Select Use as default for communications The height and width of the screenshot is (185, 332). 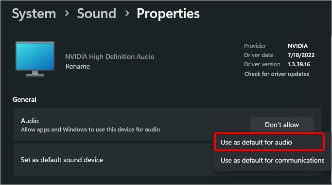coord(273,160)
